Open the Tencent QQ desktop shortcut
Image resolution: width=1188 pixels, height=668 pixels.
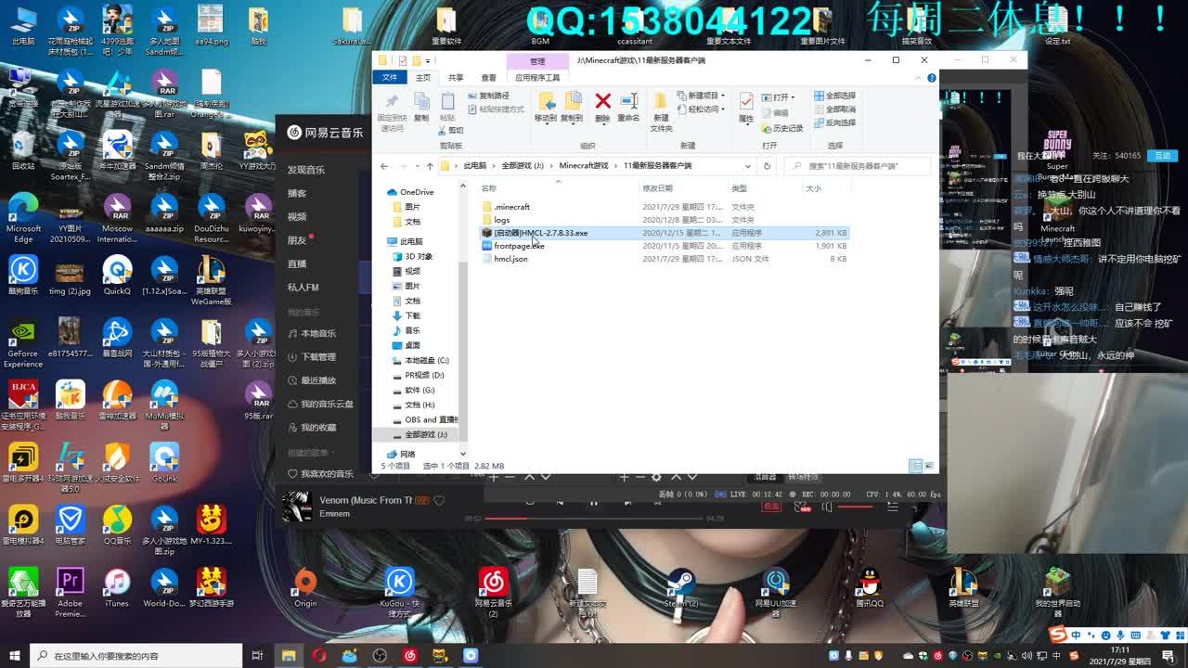tap(869, 589)
